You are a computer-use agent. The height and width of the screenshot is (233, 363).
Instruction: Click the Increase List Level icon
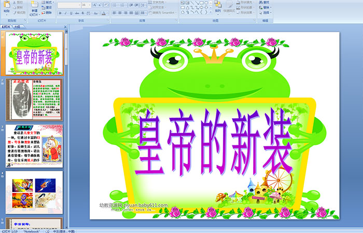coord(136,5)
